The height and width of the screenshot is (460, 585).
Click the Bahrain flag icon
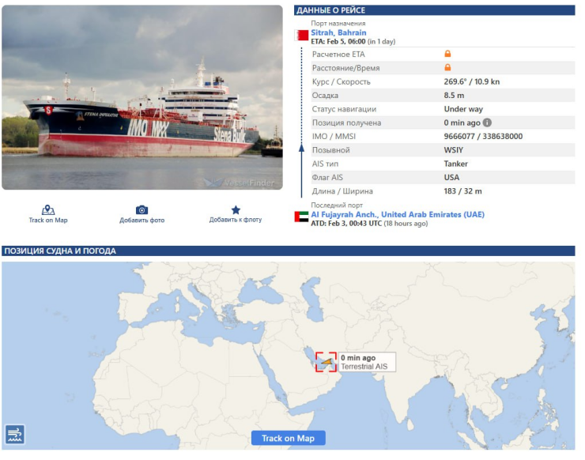pyautogui.click(x=301, y=36)
